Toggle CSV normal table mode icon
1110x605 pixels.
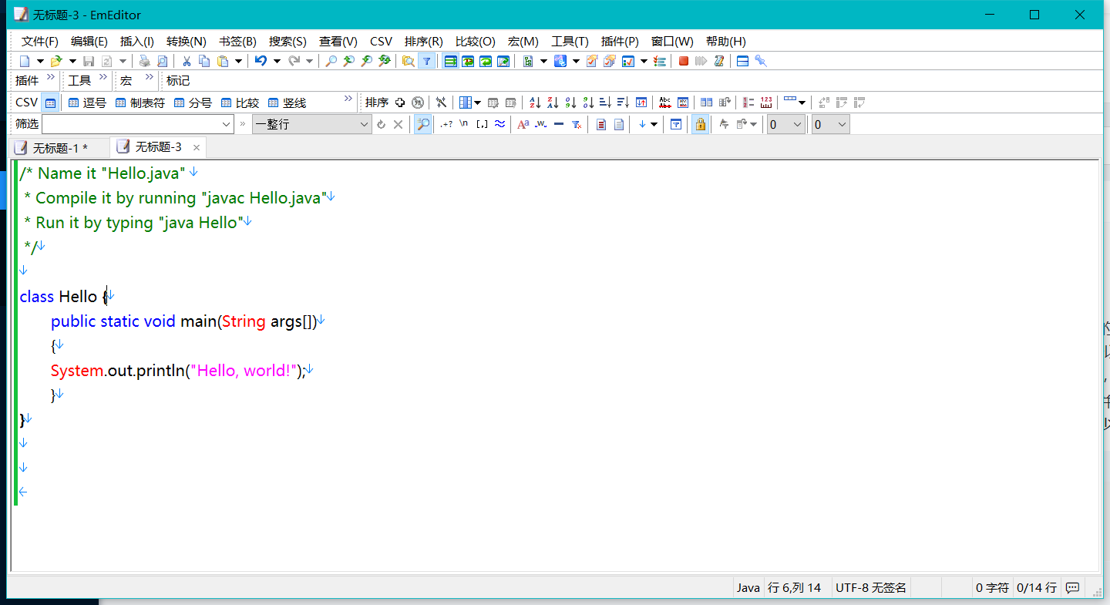(49, 103)
